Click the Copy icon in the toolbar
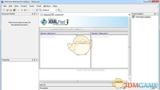Image resolution: width=160 pixels, height=90 pixels. coord(22,10)
